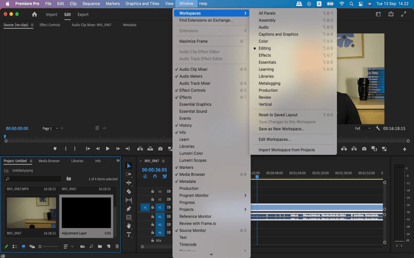The width and height of the screenshot is (414, 258).
Task: Add marker in Source monitor
Action: (55, 149)
